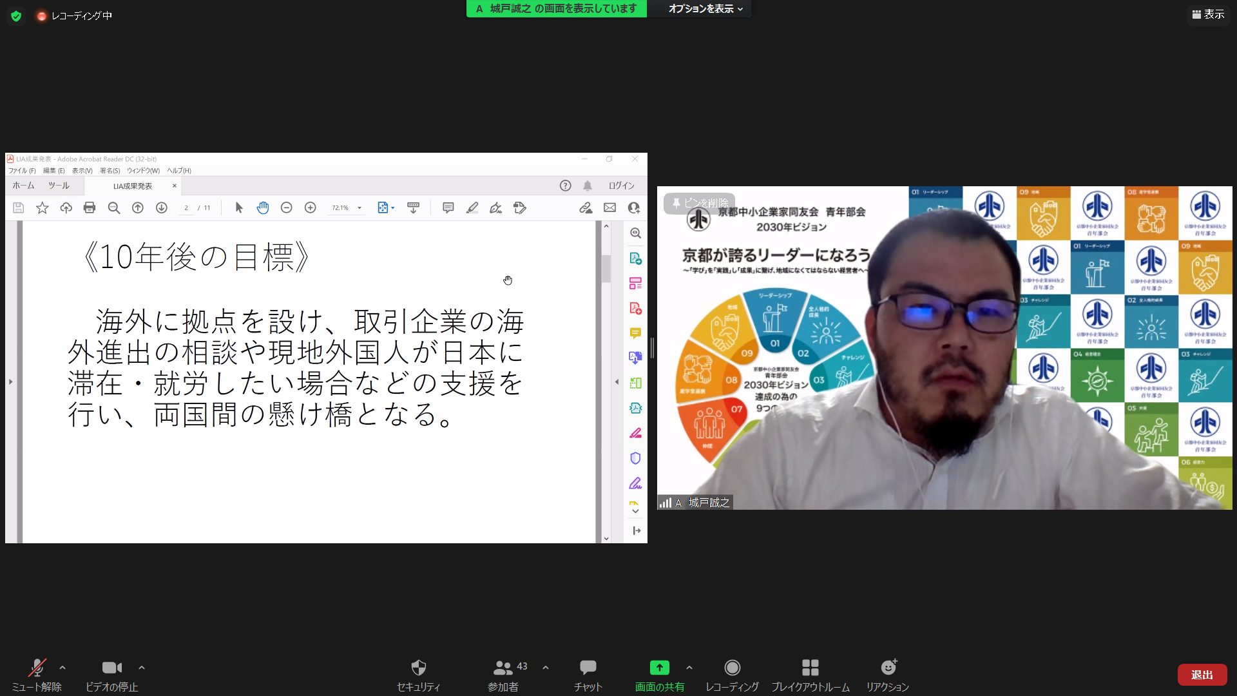
Task: Expand more tools chevron in right pane
Action: (x=636, y=510)
